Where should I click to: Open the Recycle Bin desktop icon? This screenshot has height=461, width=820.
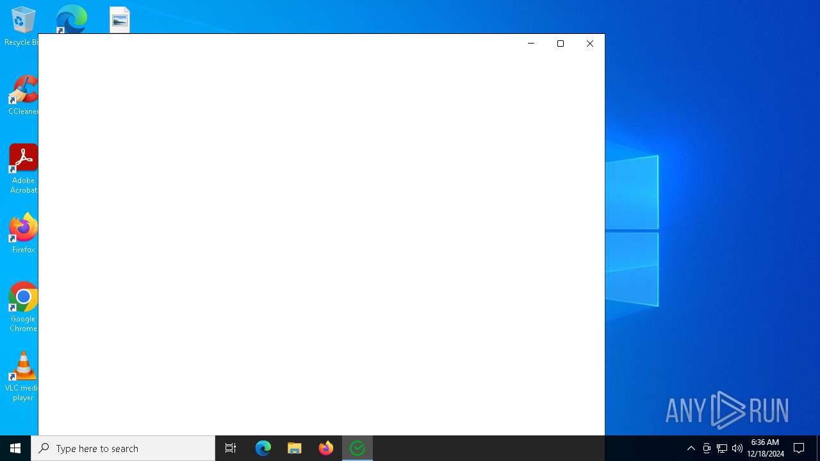coord(22,26)
